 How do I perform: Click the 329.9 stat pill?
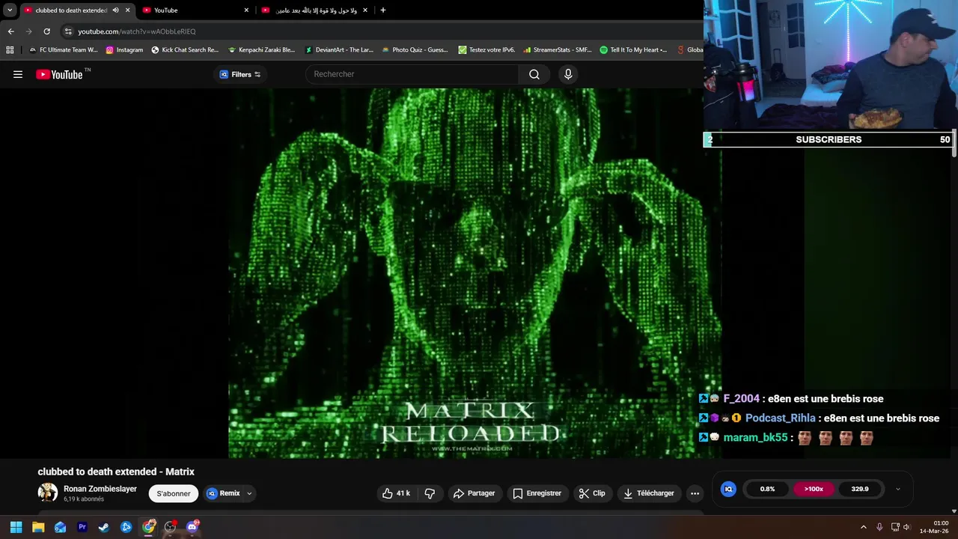[x=860, y=489]
